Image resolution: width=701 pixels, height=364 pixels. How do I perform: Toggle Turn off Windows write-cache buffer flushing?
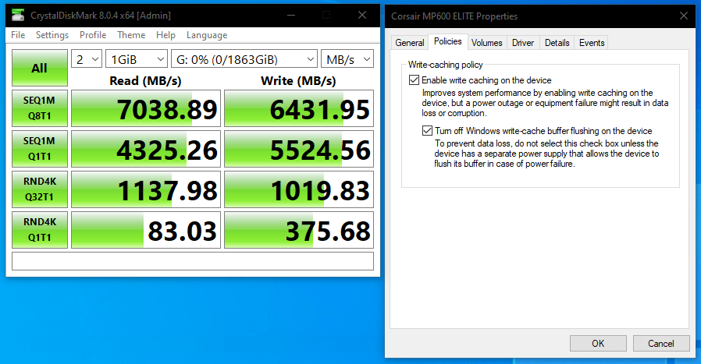tap(428, 131)
